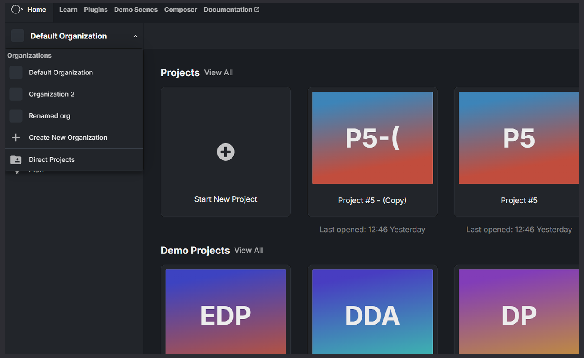Viewport: 584px width, 358px height.
Task: Open the Home menu item
Action: pos(36,9)
